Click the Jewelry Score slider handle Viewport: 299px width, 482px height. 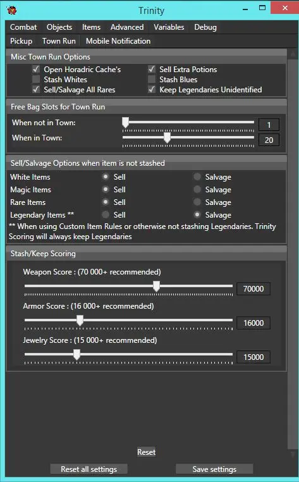77,354
